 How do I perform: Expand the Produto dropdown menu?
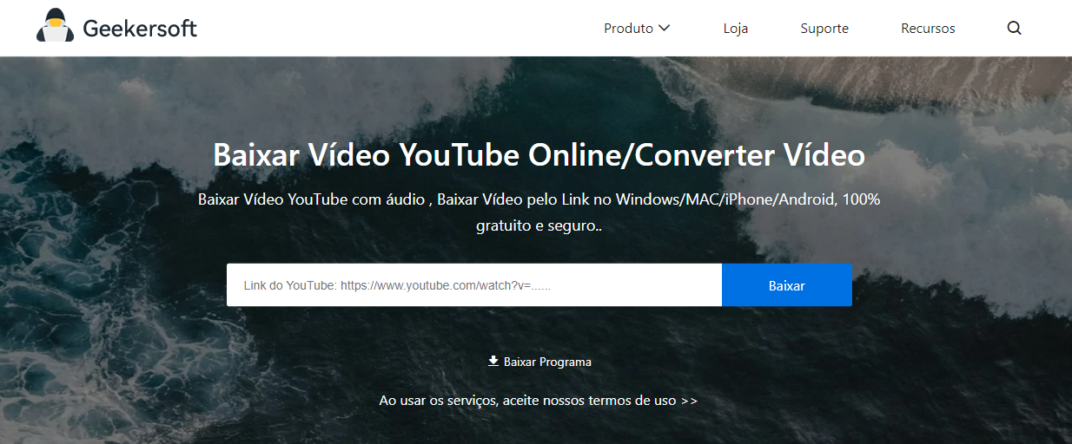click(637, 28)
